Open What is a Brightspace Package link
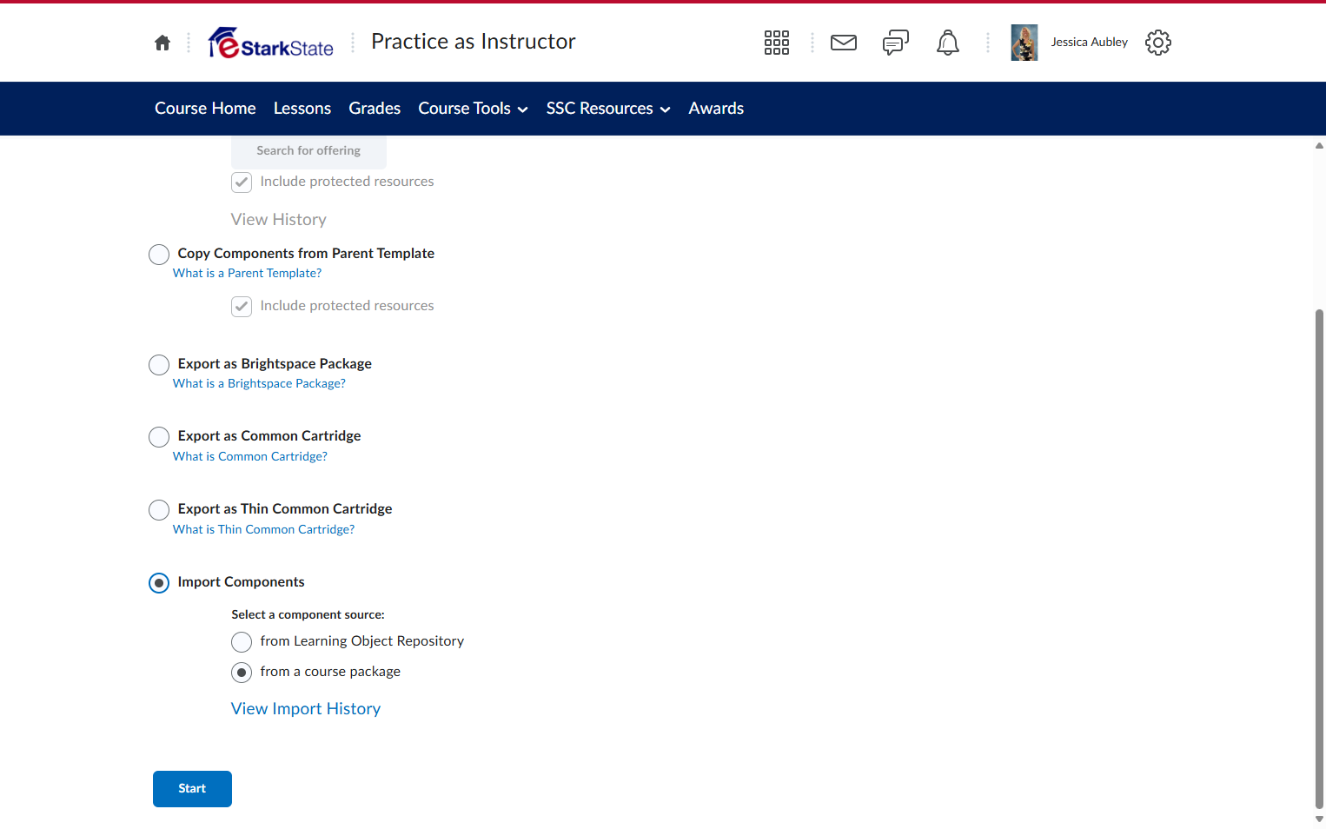The height and width of the screenshot is (829, 1326). tap(259, 383)
